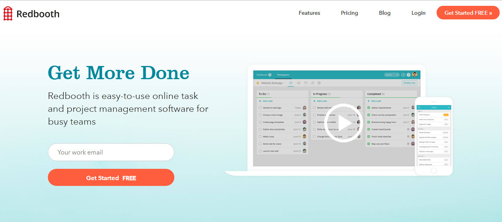Select the Dashboard tab in the demo

263,75
